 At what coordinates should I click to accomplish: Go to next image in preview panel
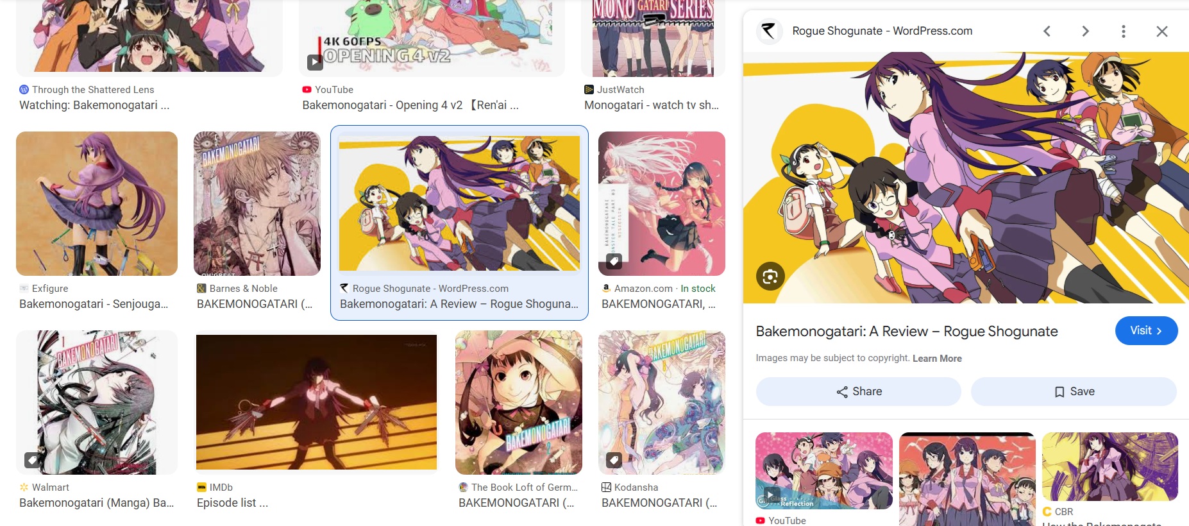[x=1085, y=31]
